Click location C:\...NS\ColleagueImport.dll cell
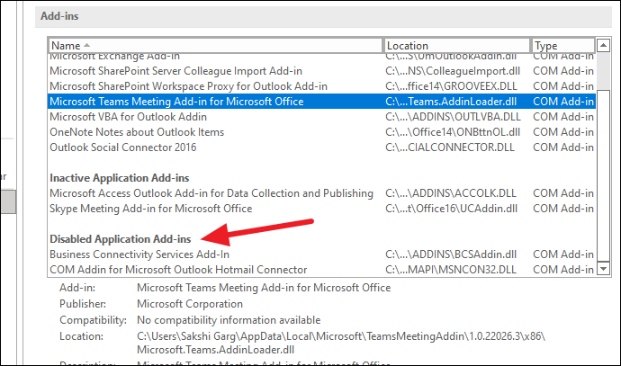Image resolution: width=621 pixels, height=366 pixels. click(453, 71)
